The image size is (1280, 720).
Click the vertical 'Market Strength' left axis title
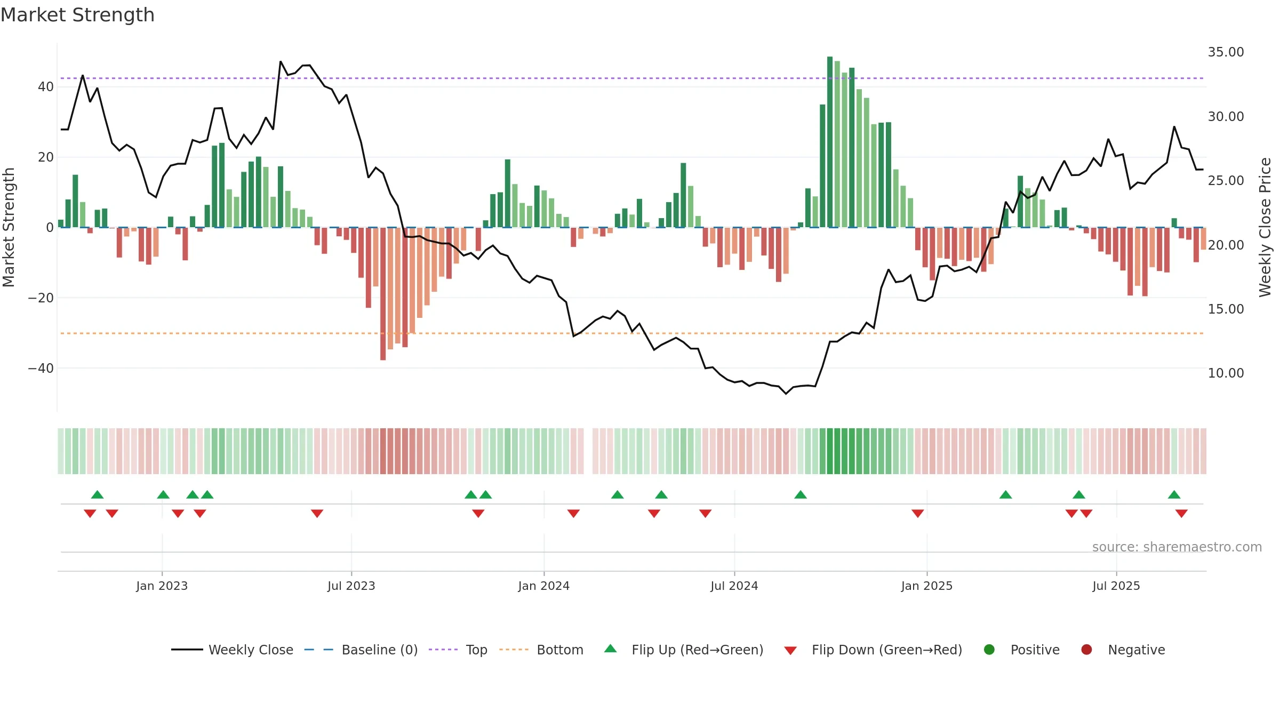[x=9, y=227]
